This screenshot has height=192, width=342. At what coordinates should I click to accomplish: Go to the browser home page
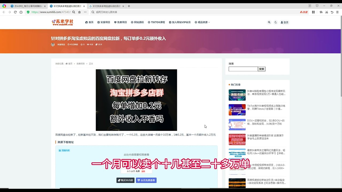(21, 12)
